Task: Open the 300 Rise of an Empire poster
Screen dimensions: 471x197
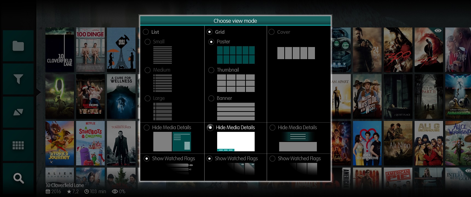Action: pos(429,50)
